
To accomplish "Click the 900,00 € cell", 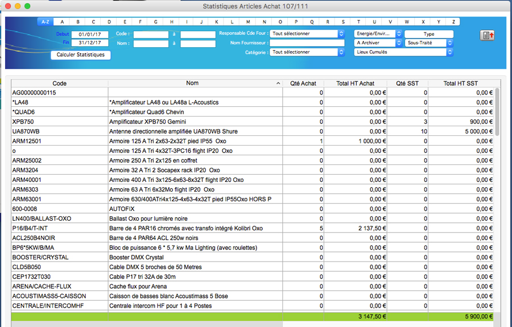I will coord(460,122).
